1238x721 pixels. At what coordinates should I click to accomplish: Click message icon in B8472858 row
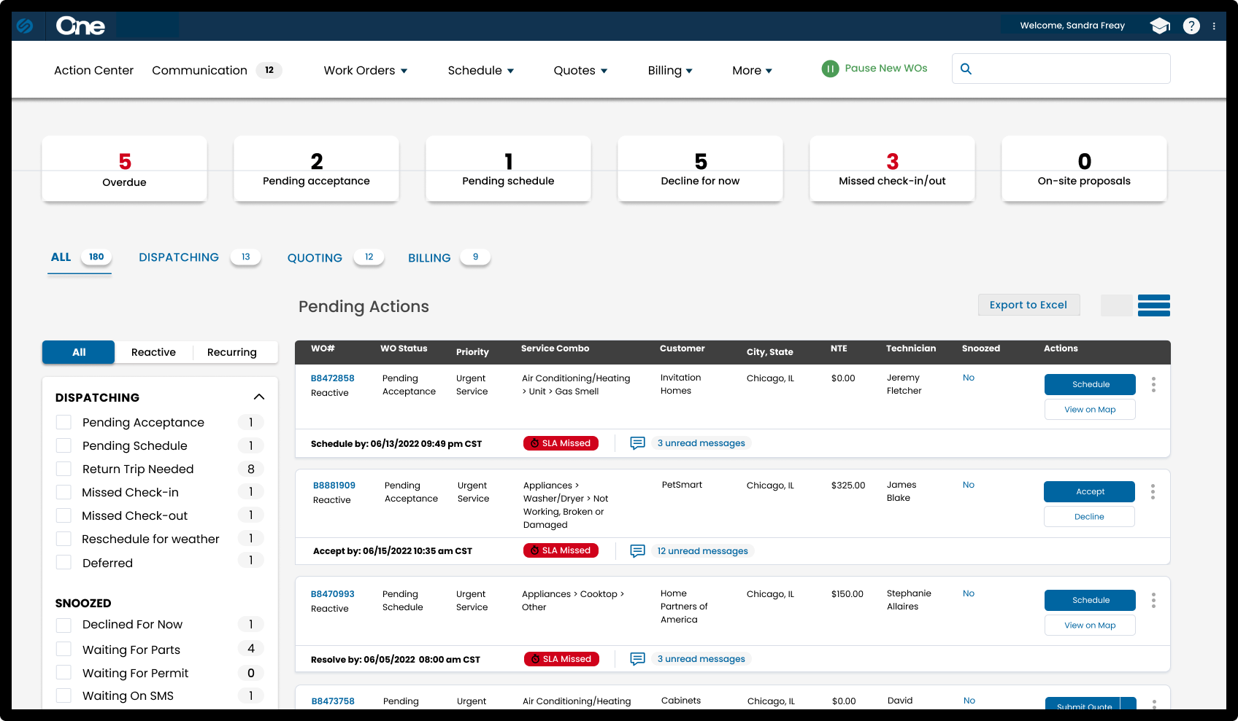(x=637, y=443)
